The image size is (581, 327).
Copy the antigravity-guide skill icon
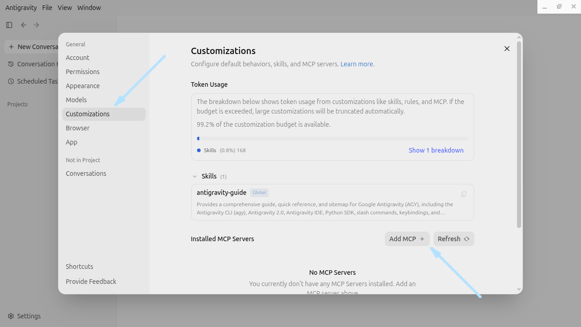pos(463,194)
